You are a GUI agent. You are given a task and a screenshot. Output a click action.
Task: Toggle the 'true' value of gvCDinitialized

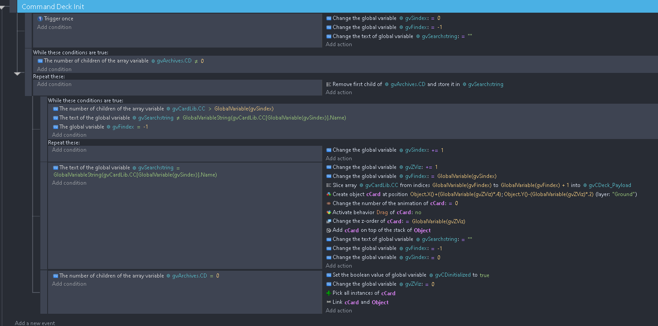[484, 275]
